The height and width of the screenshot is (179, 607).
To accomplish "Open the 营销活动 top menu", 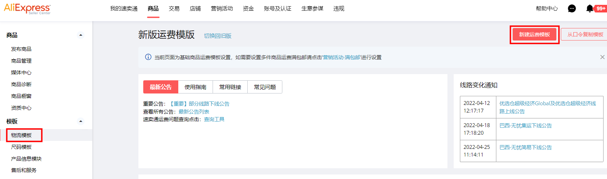I will click(x=222, y=9).
